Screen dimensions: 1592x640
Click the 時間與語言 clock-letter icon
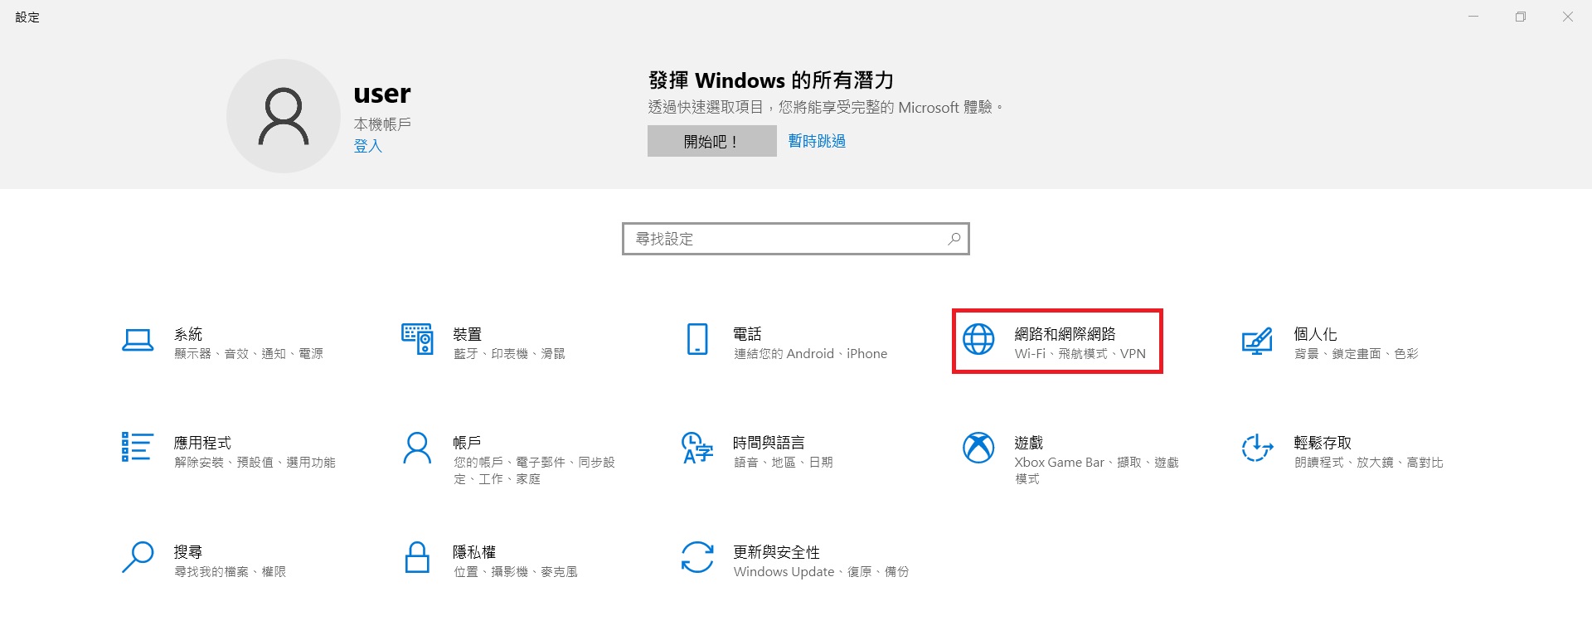(x=697, y=448)
